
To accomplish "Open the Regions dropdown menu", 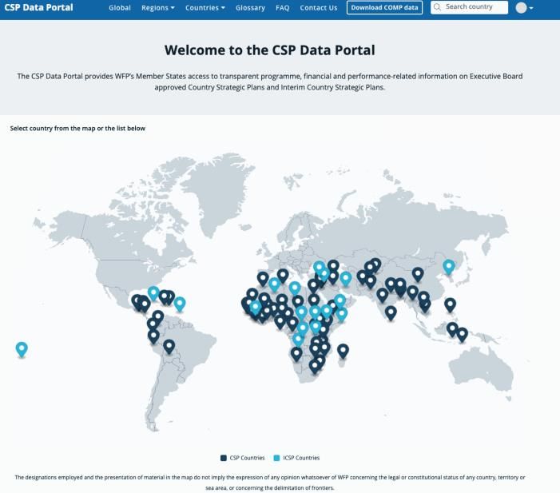I will coord(158,7).
